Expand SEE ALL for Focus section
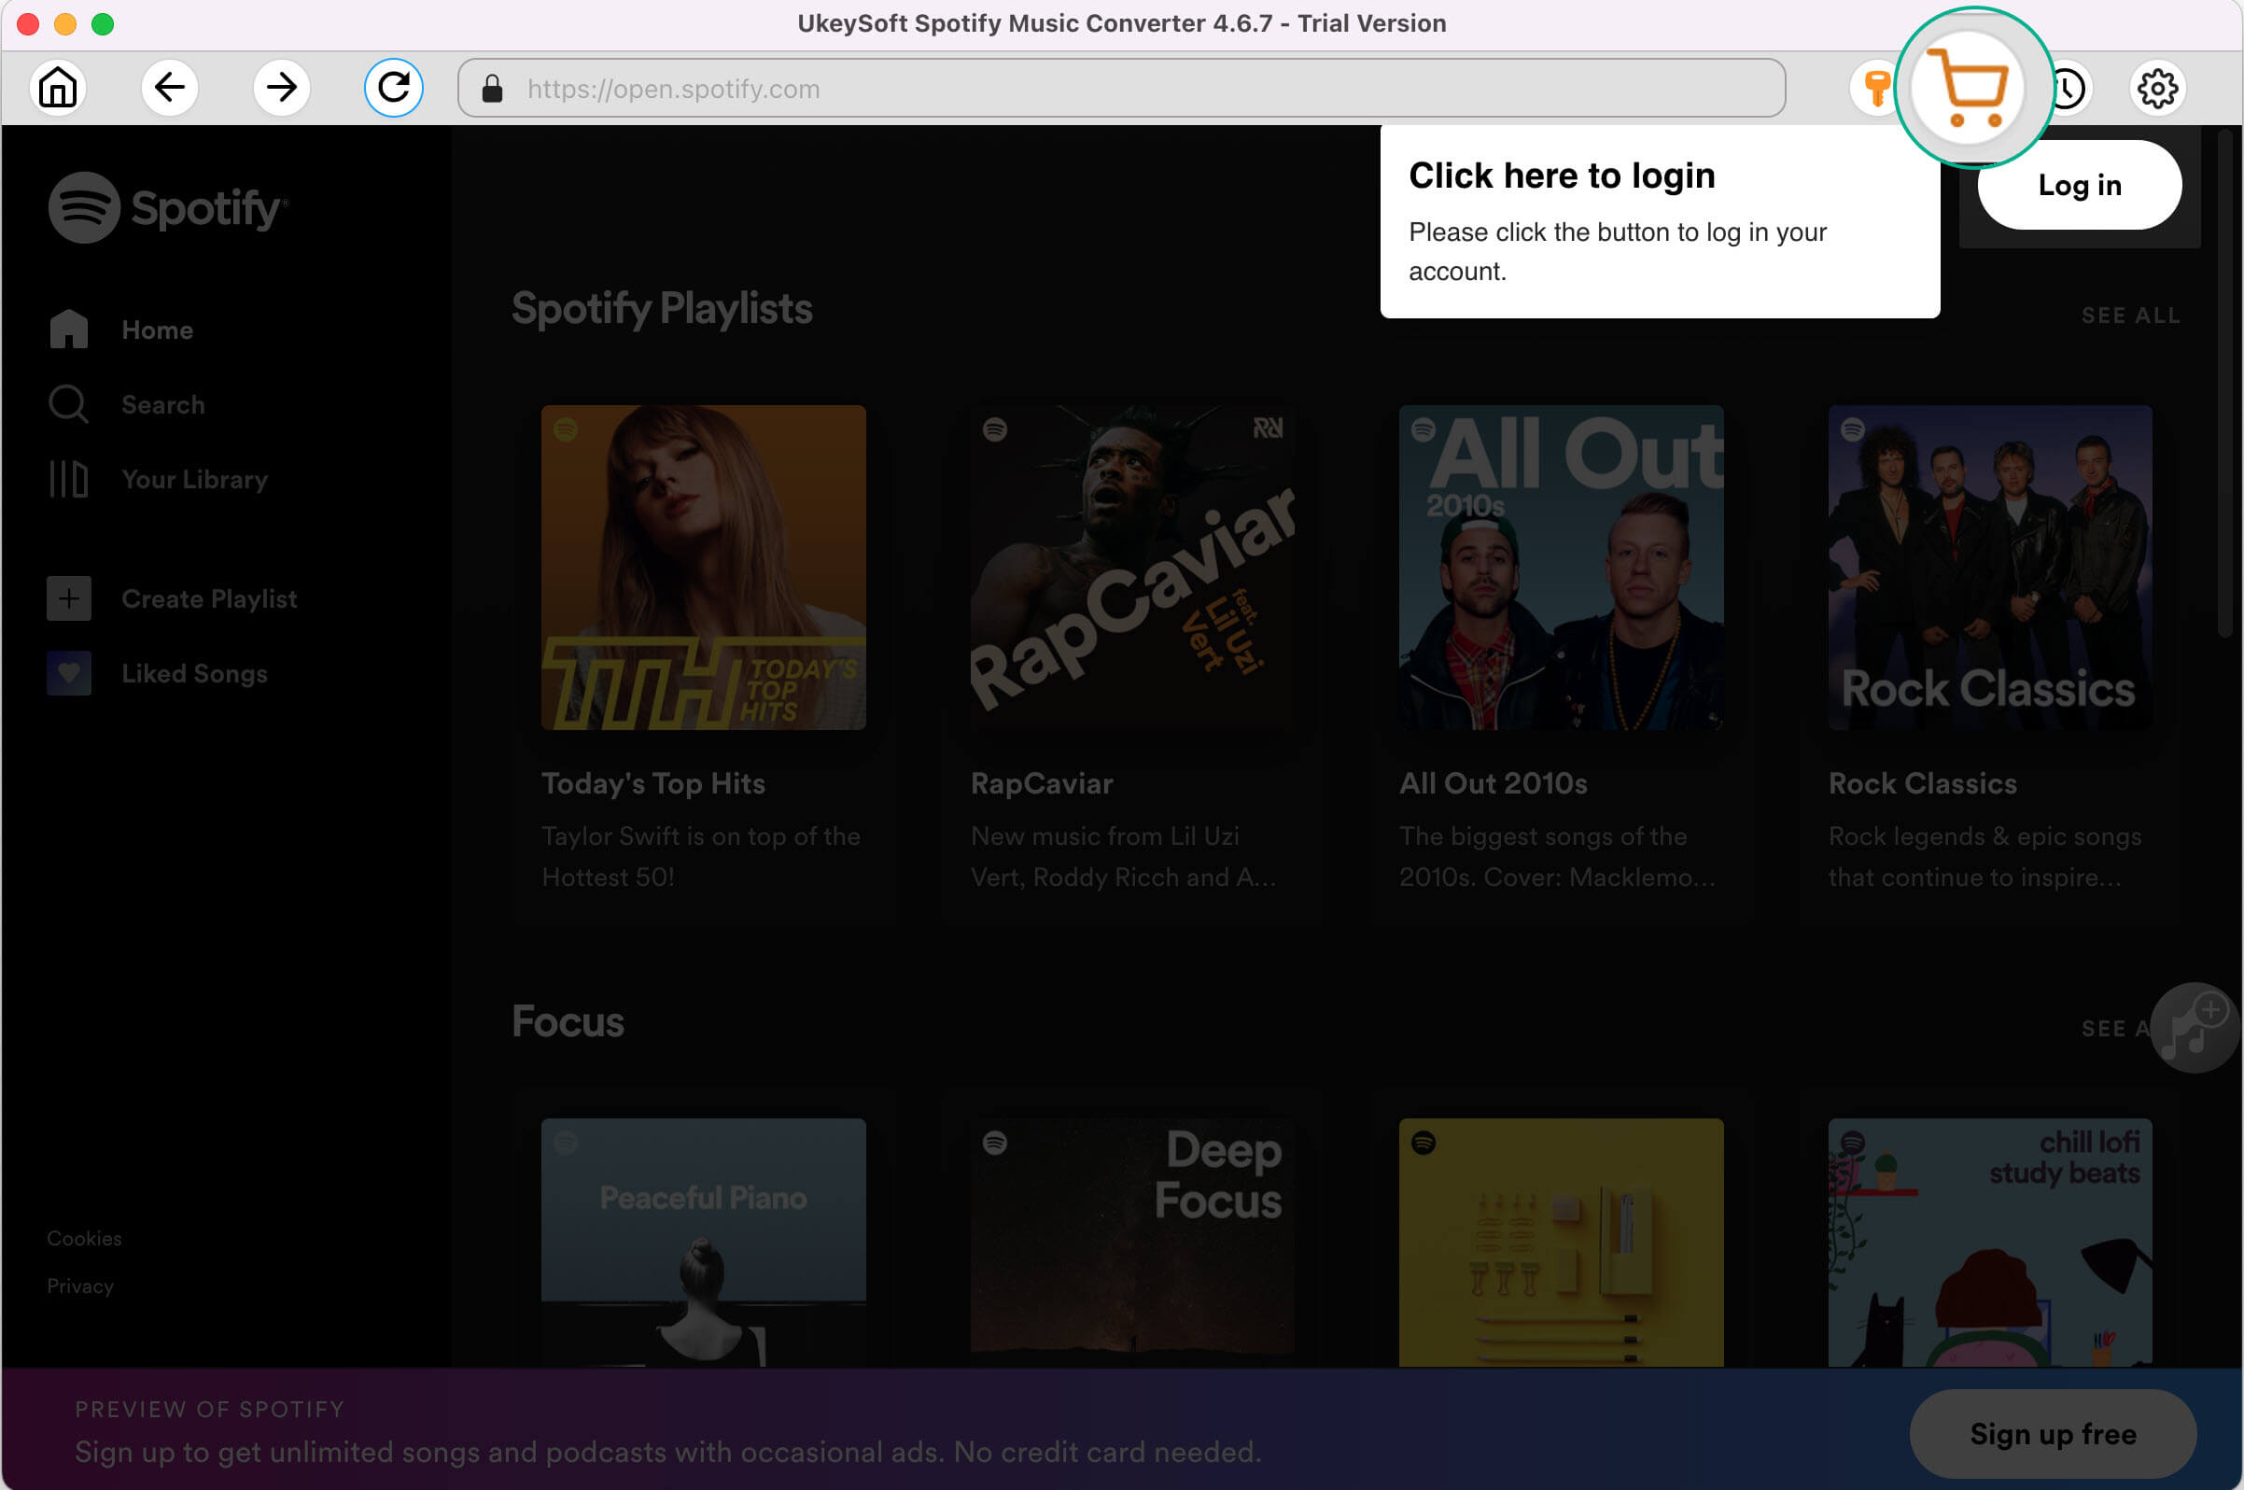The height and width of the screenshot is (1490, 2244). click(x=2111, y=1026)
